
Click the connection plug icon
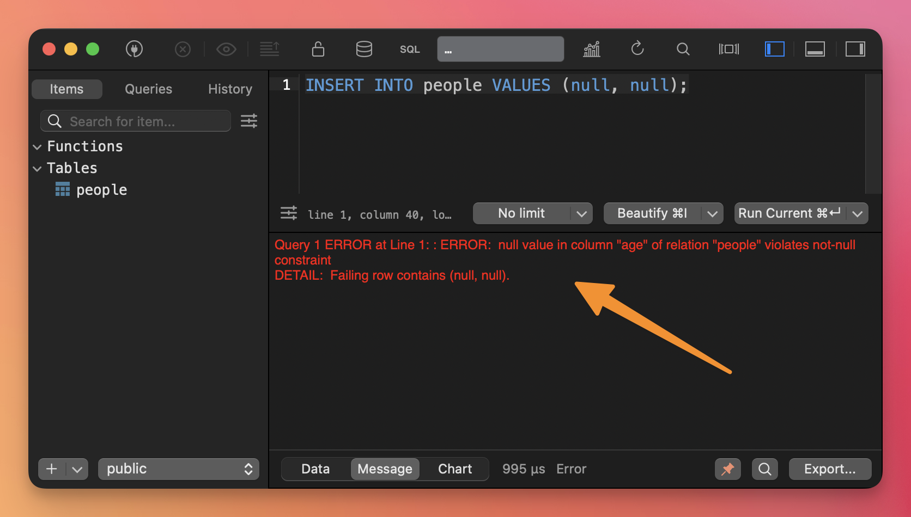[x=134, y=49]
